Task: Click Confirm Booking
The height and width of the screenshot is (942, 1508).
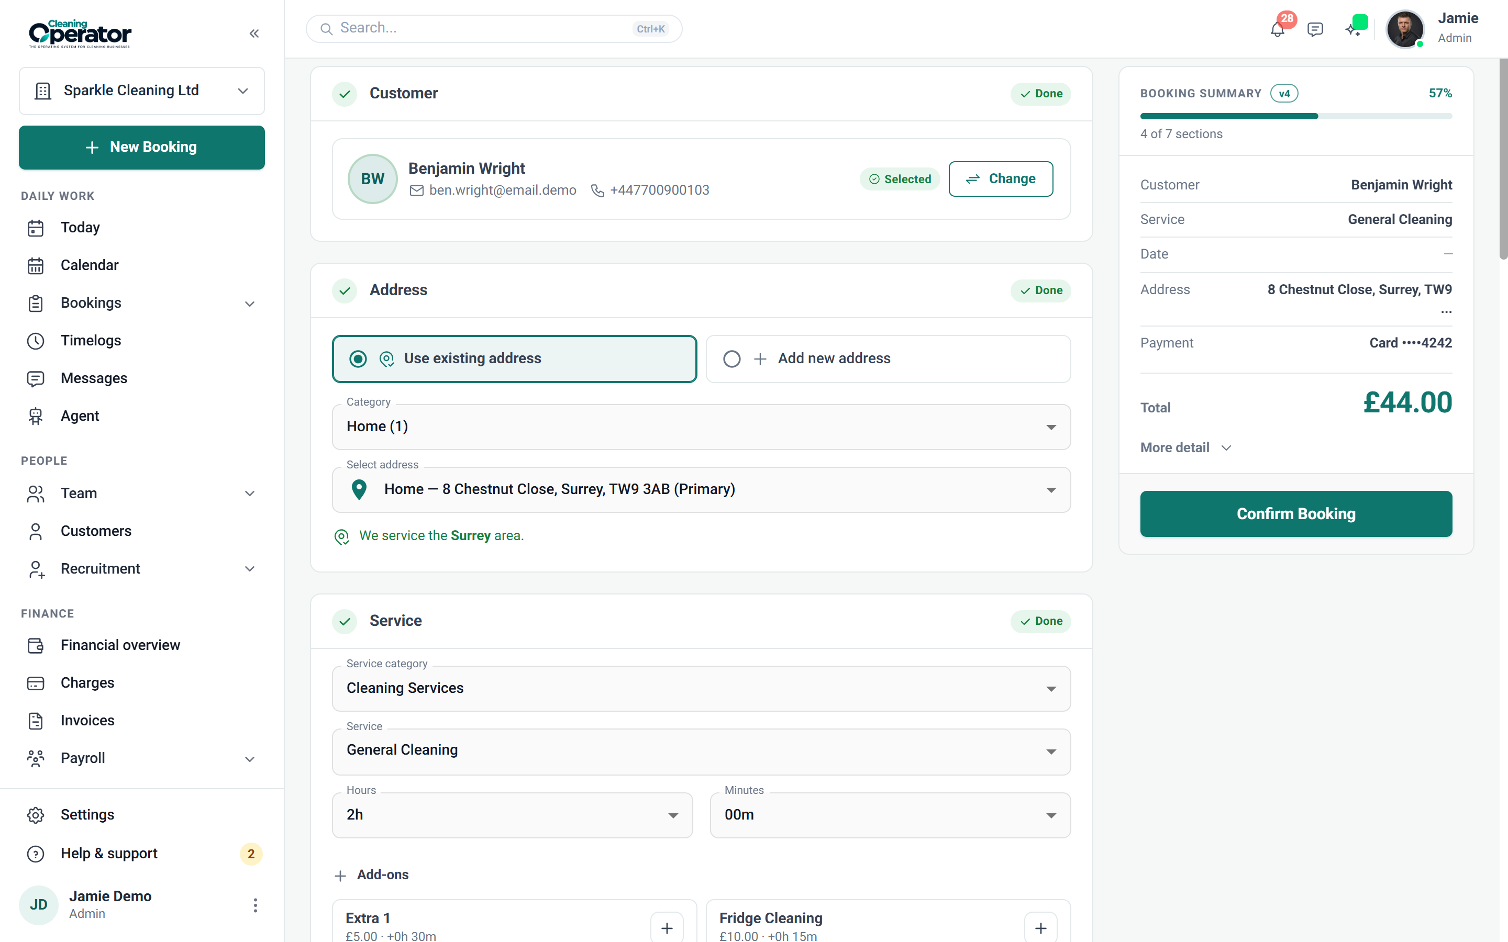Action: (1296, 514)
